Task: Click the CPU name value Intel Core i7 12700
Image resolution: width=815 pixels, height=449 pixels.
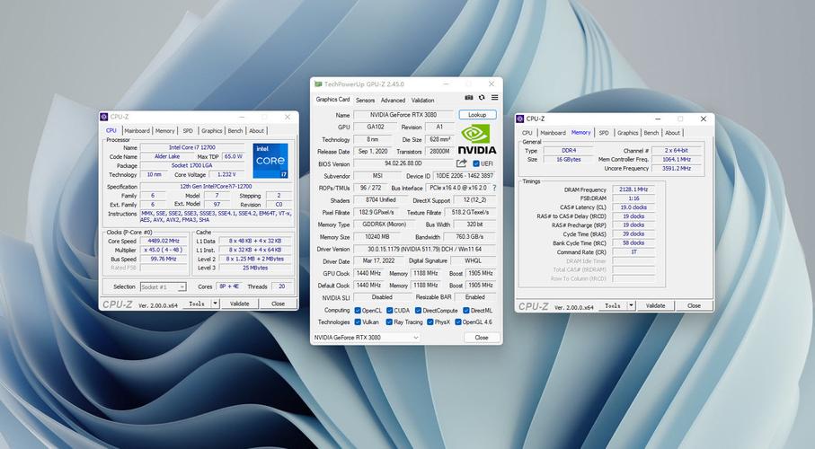Action: [191, 147]
